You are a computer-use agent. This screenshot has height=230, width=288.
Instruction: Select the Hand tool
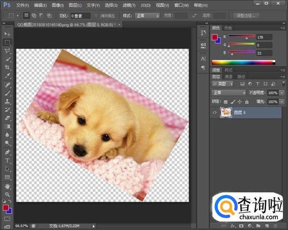pos(8,186)
